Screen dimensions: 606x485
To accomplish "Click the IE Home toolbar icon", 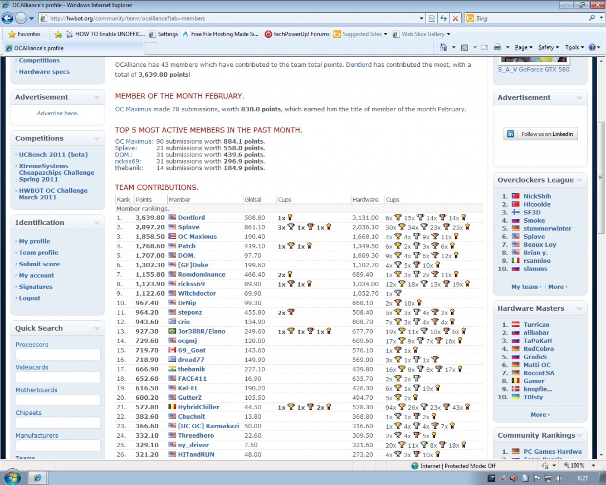I will point(443,48).
